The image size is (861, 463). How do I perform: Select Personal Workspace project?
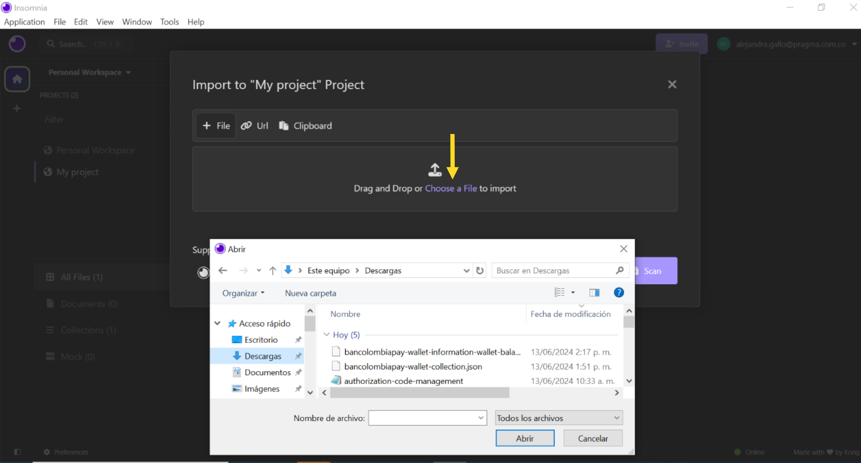click(96, 150)
